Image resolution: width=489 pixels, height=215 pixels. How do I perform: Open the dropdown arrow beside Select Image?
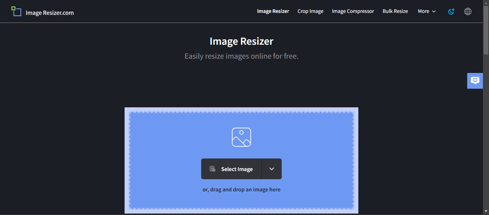coord(272,169)
